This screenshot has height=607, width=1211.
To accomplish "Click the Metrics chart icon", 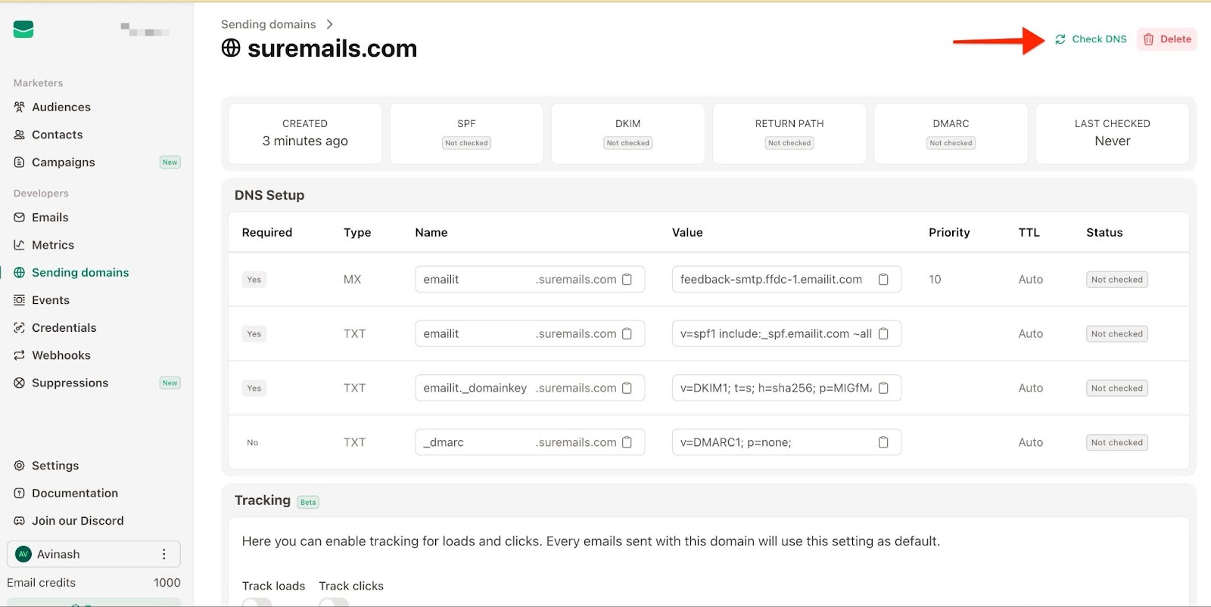I will [20, 245].
